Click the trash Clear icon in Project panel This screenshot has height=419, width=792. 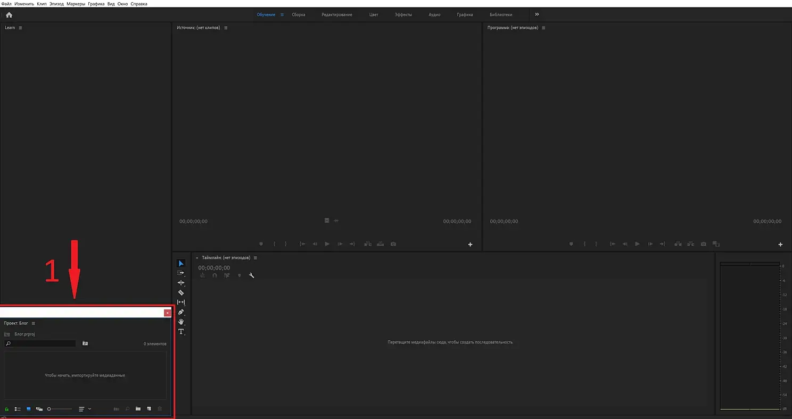click(160, 409)
